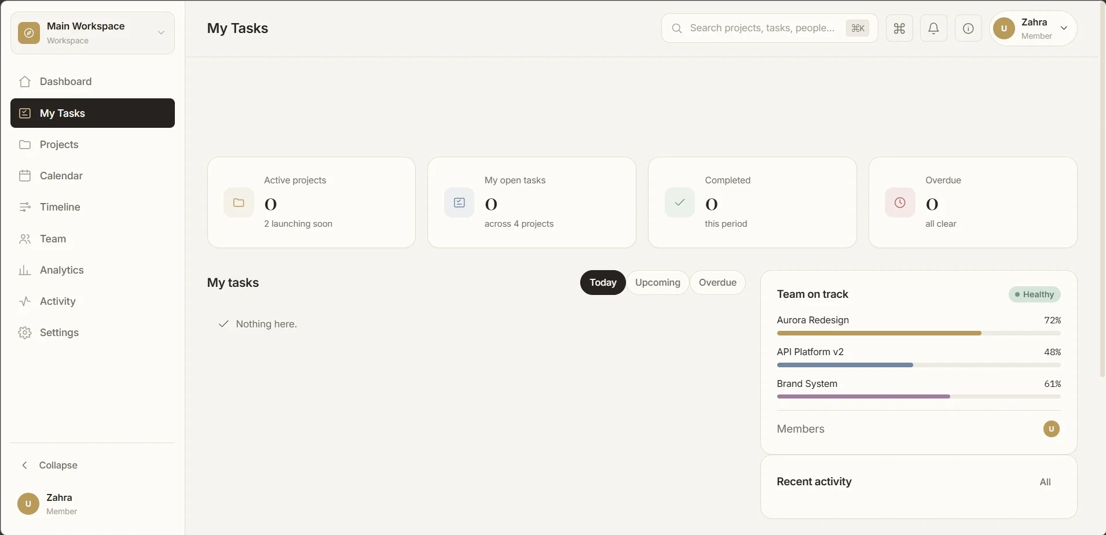Go to Projects in the sidebar
Screen dimensions: 1106x535
[93, 145]
